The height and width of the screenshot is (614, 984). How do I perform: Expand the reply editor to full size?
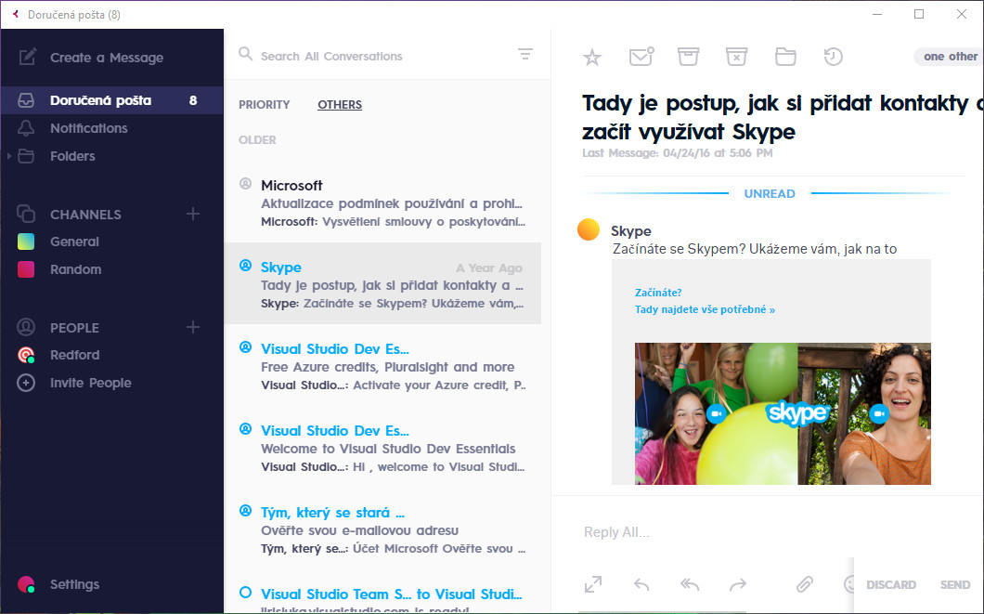click(593, 584)
